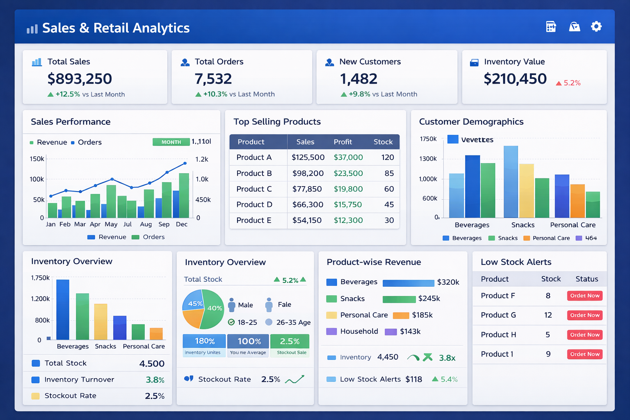
Task: Click the Stockout Rate trend line icon
Action: (x=294, y=379)
